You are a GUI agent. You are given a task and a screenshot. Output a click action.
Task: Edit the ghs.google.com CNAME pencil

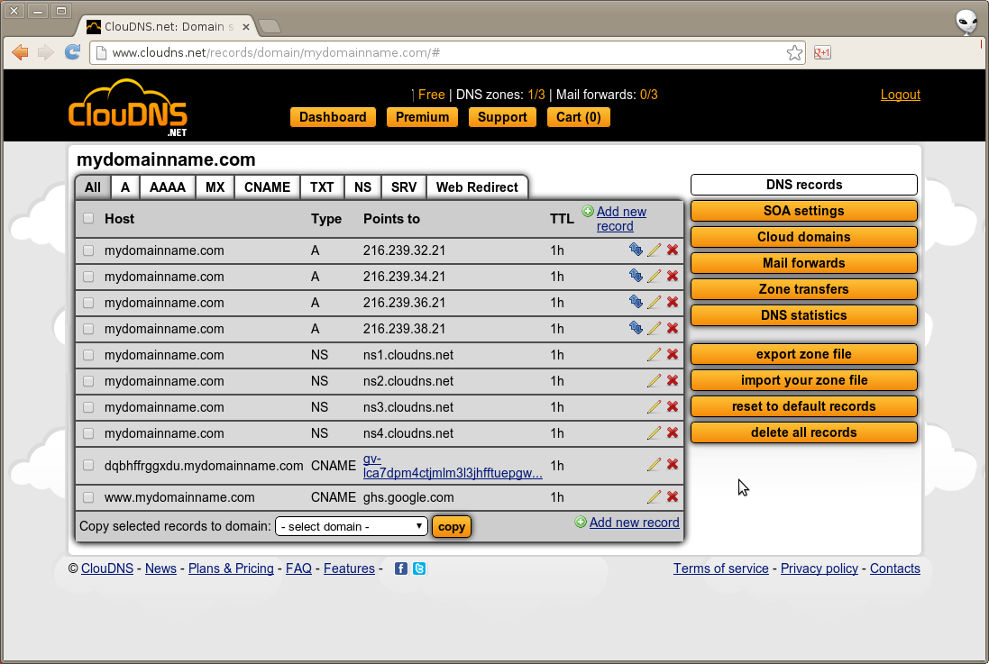[655, 497]
